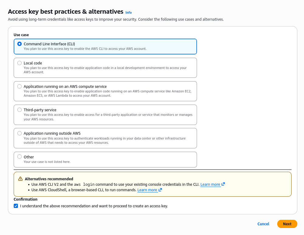This screenshot has width=304, height=235.
Task: Click external link icon after aws login
Action: click(223, 184)
